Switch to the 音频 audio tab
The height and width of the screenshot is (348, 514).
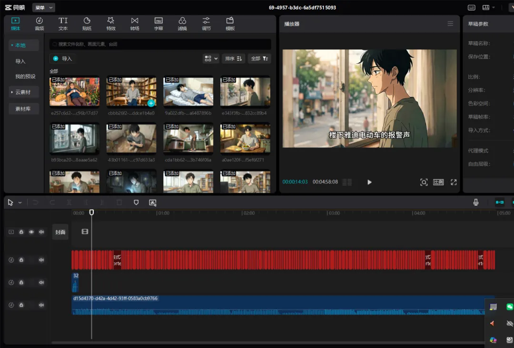pos(40,24)
